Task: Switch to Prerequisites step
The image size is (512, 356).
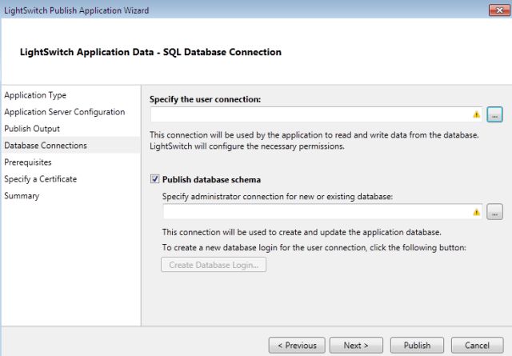Action: (x=28, y=162)
